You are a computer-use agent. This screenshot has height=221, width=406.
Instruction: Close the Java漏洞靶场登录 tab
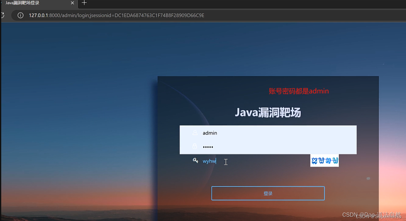click(72, 3)
